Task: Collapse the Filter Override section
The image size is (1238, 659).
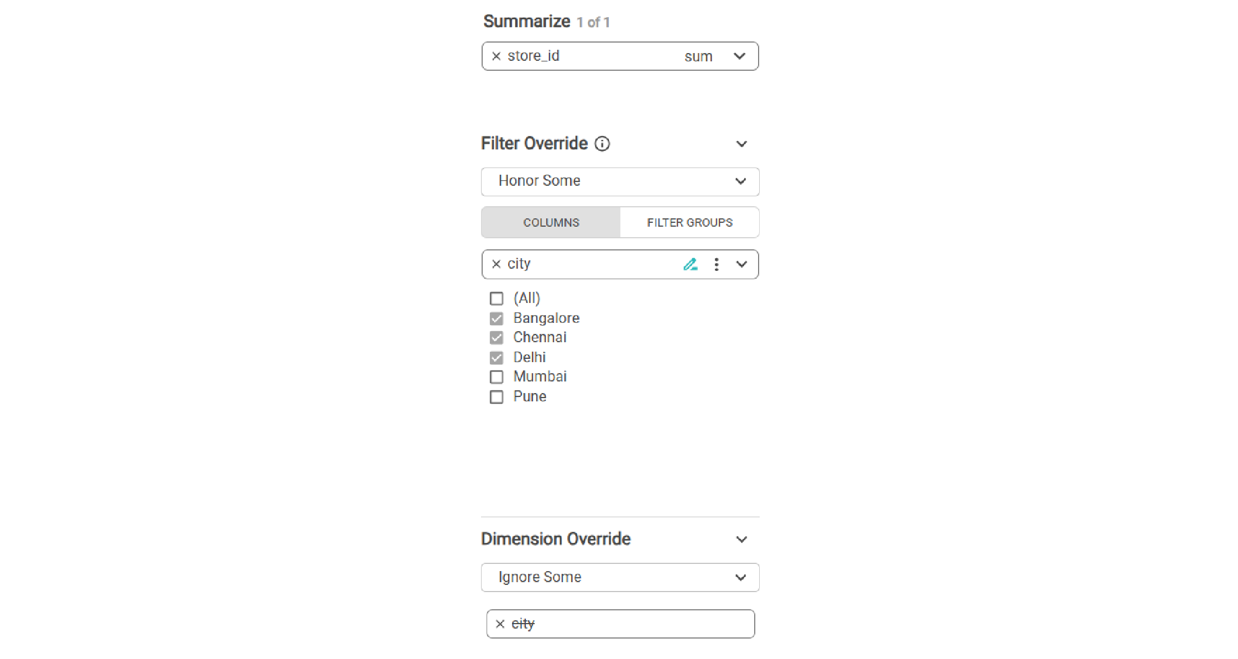Action: point(741,144)
